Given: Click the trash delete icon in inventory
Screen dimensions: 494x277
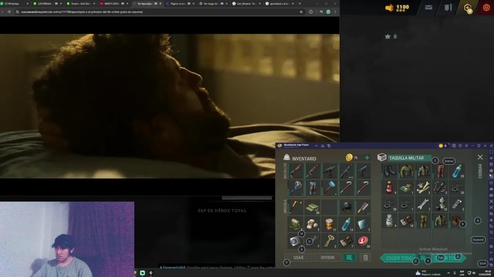Looking at the screenshot, I should pos(365,258).
